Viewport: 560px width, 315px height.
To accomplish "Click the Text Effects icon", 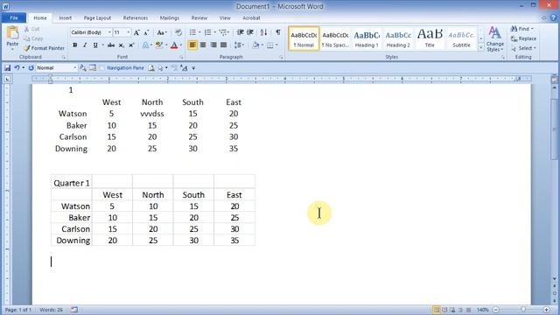I will (x=145, y=45).
